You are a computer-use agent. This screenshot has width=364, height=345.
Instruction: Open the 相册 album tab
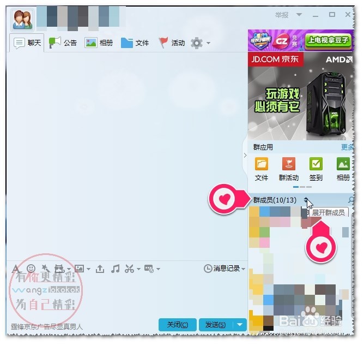click(x=99, y=43)
